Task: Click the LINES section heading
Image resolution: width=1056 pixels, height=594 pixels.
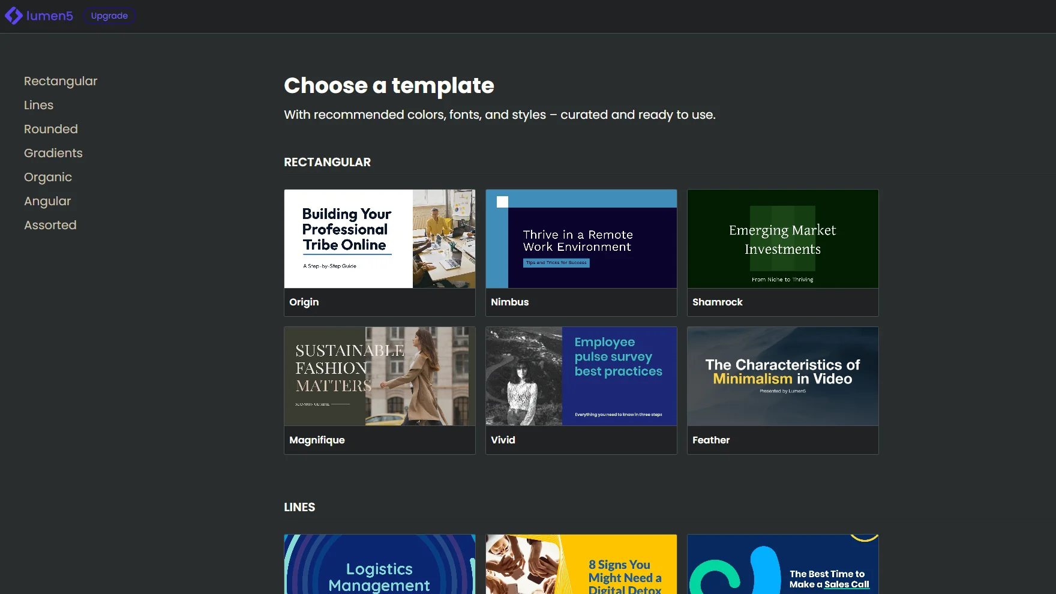Action: pos(299,507)
